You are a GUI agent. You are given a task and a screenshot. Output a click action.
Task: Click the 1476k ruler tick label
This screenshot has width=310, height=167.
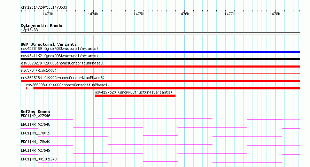184,14
